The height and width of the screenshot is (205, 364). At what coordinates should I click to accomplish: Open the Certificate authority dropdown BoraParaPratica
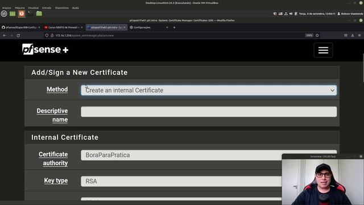click(209, 155)
